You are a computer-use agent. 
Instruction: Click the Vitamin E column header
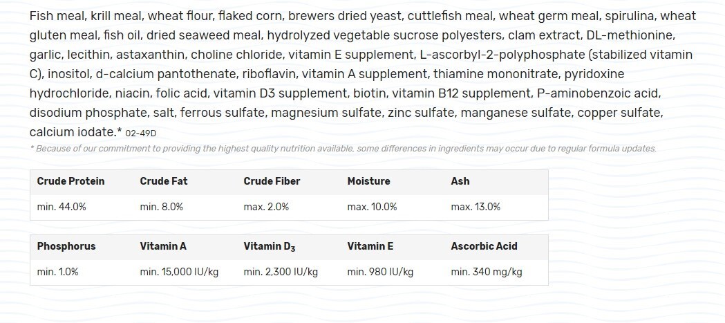point(370,246)
